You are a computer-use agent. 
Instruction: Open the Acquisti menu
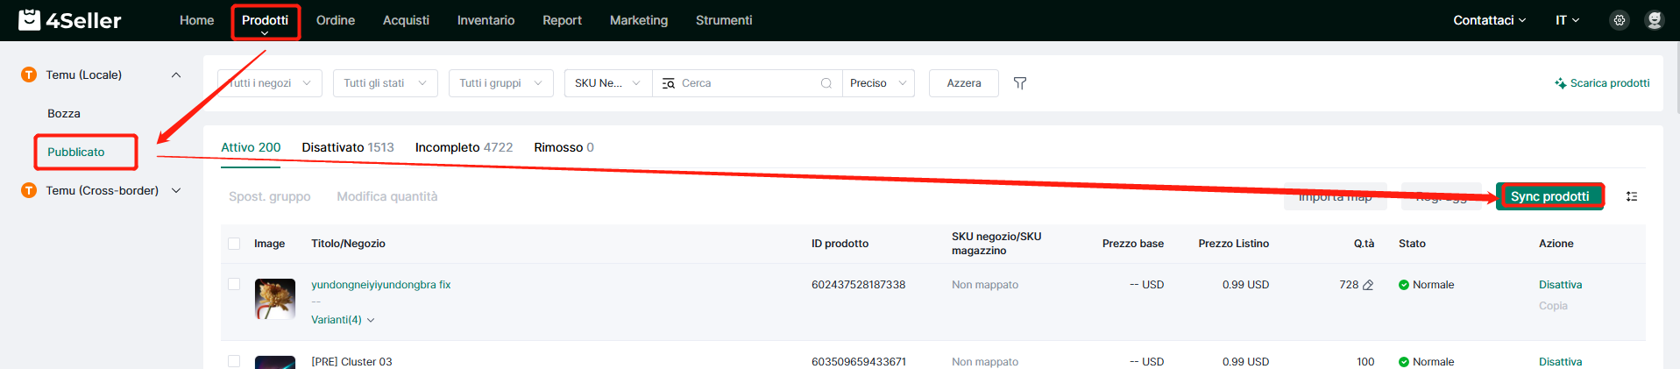tap(406, 20)
